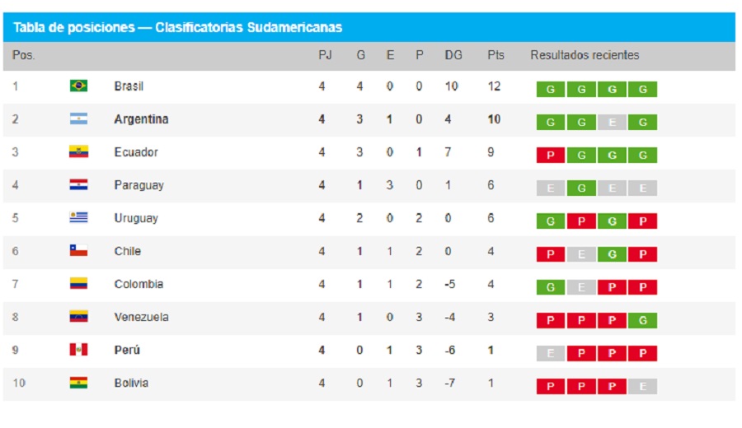742x428 pixels.
Task: Open the Argentina team name
Action: coord(141,119)
